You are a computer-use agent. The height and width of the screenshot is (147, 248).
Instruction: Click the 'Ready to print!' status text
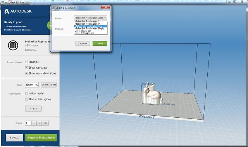pos(13,22)
